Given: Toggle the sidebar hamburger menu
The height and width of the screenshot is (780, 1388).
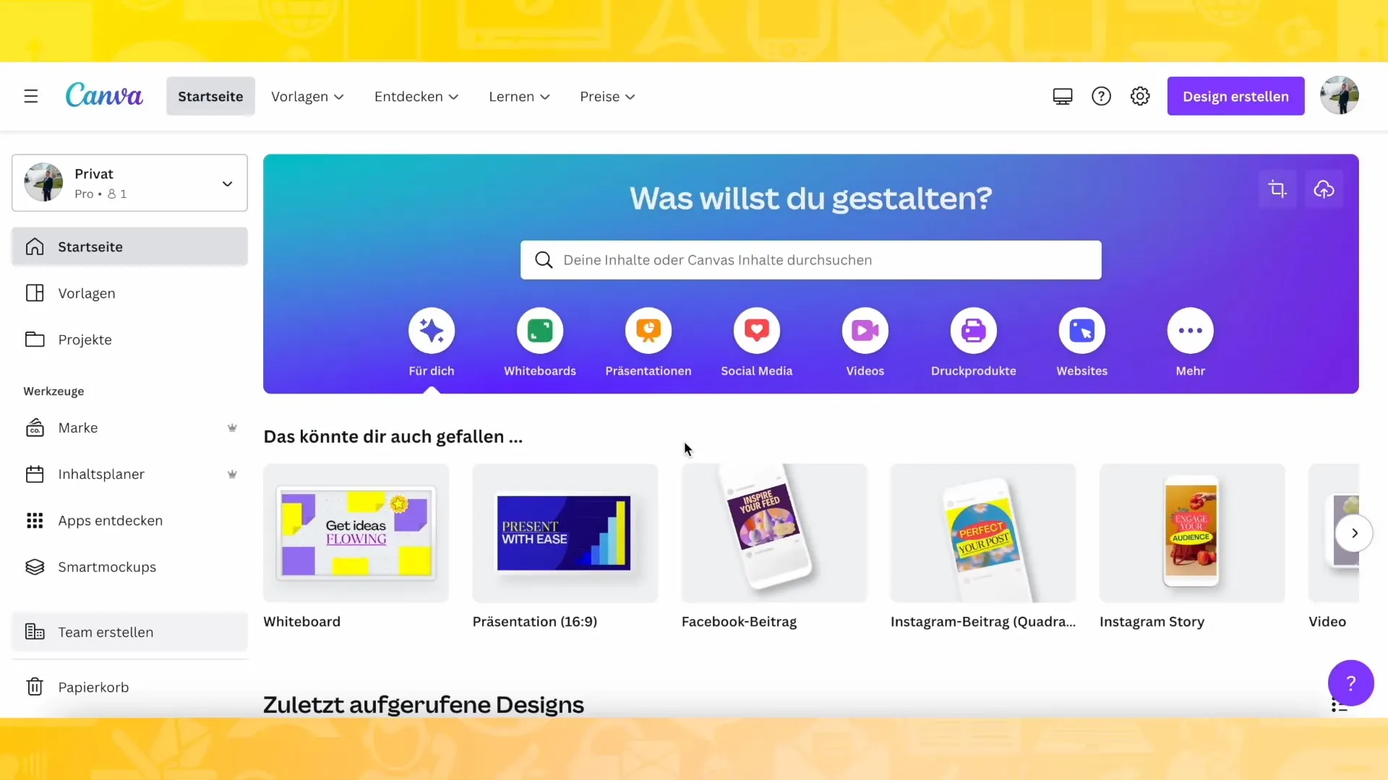Looking at the screenshot, I should click(30, 96).
